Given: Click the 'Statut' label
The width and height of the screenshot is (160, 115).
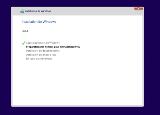Looking at the screenshot, I should [25, 31].
